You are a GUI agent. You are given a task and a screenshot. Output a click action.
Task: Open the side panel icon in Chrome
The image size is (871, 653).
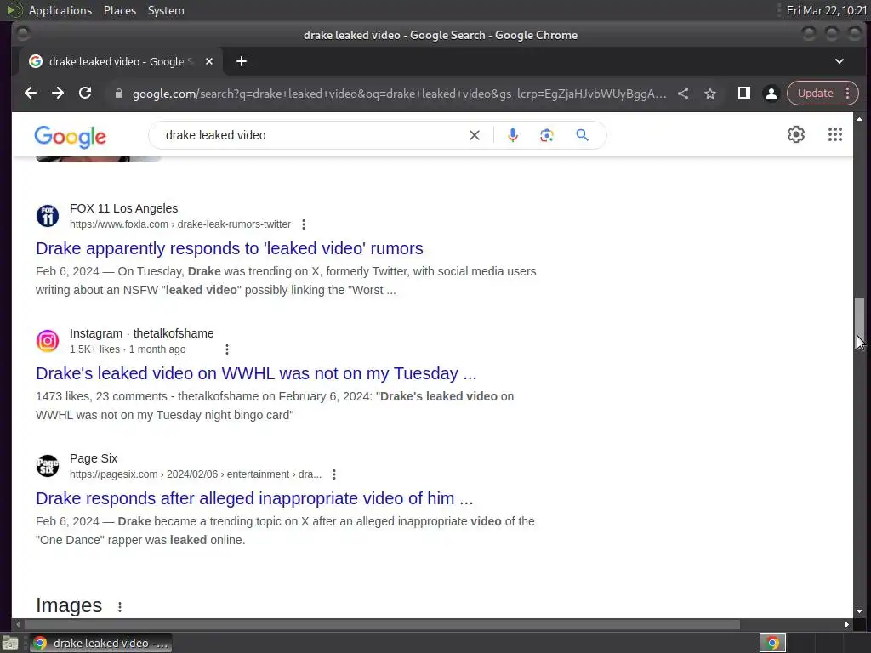click(743, 94)
